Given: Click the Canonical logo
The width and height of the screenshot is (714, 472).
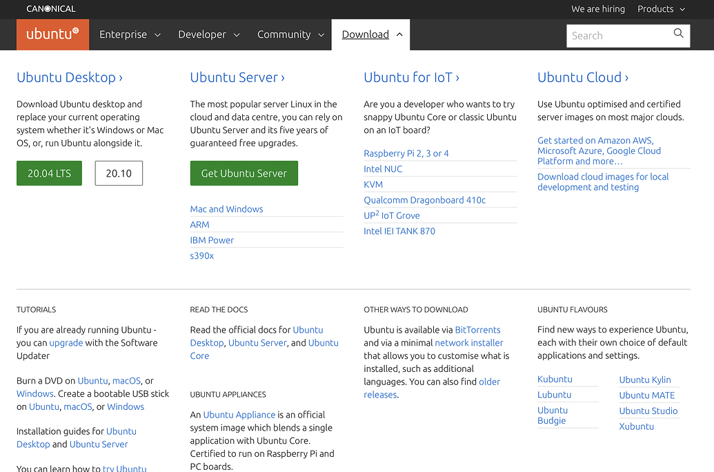Looking at the screenshot, I should [50, 9].
